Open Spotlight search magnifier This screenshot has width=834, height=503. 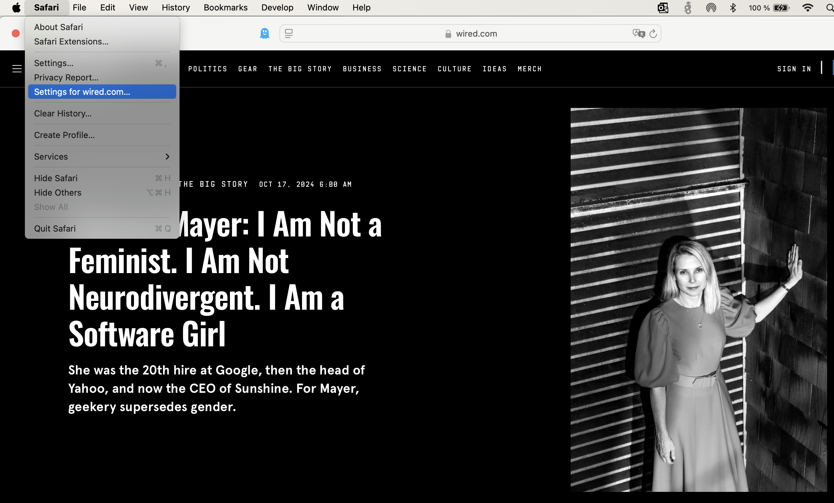click(830, 8)
